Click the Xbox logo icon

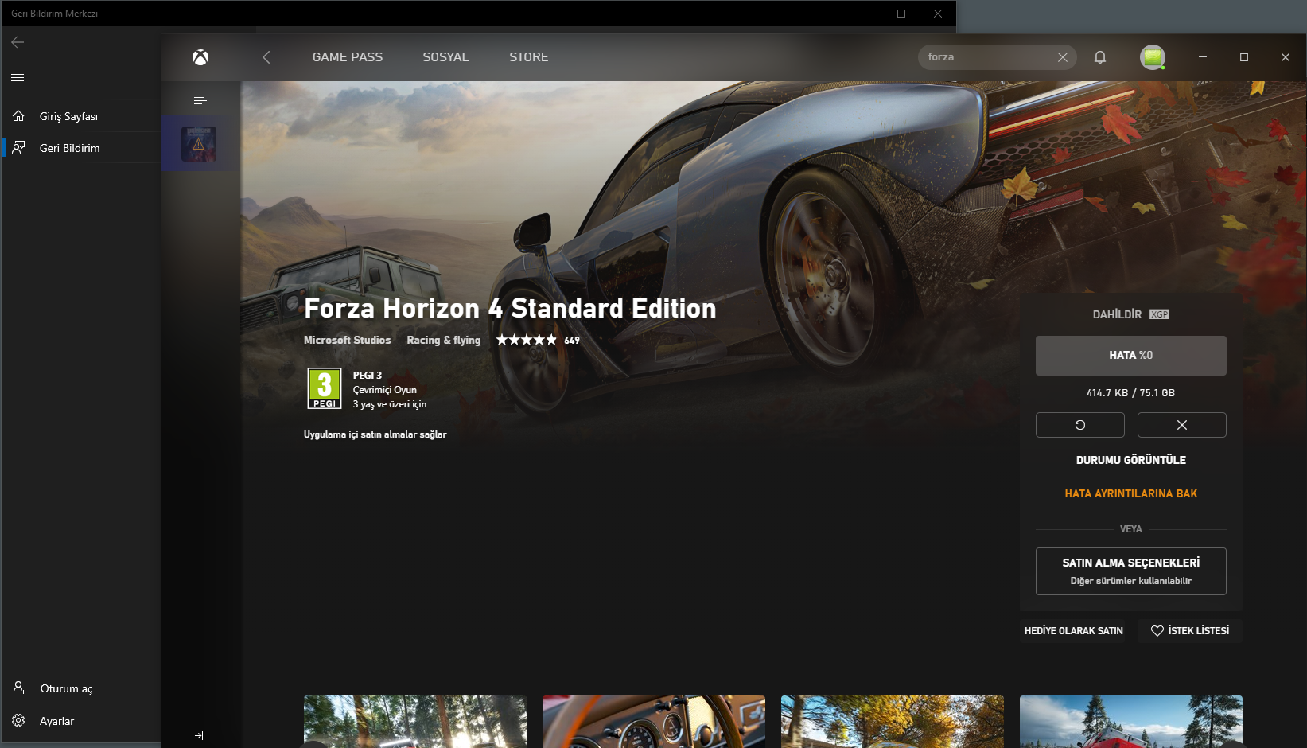(200, 57)
